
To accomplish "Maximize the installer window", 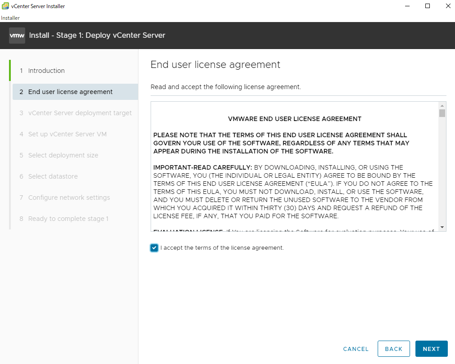I will point(428,6).
